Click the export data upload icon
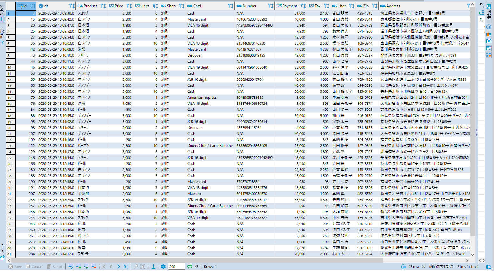Image resolution: width=494 pixels, height=271 pixels. coord(153,267)
